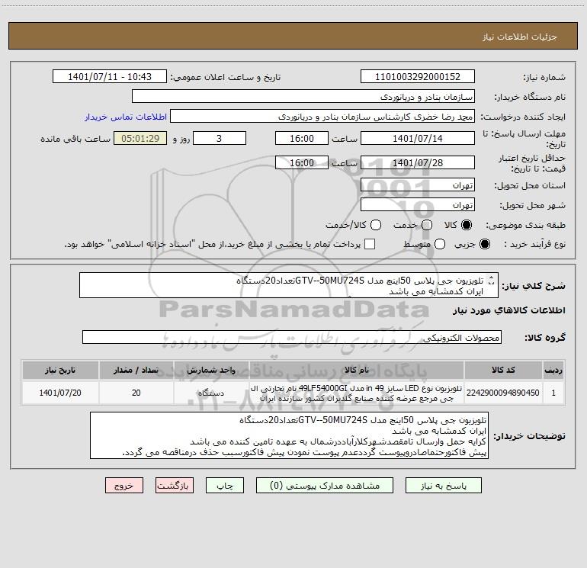Select the متوسط purchase type radio
Screen dimensions: 587x568
(440, 244)
